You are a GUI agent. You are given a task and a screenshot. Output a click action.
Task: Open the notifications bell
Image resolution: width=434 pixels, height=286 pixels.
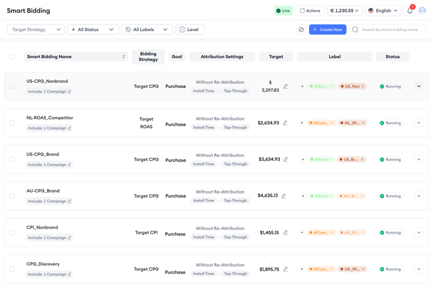pos(409,11)
